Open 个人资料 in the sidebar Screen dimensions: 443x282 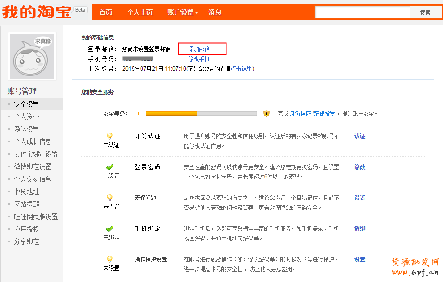pos(26,116)
